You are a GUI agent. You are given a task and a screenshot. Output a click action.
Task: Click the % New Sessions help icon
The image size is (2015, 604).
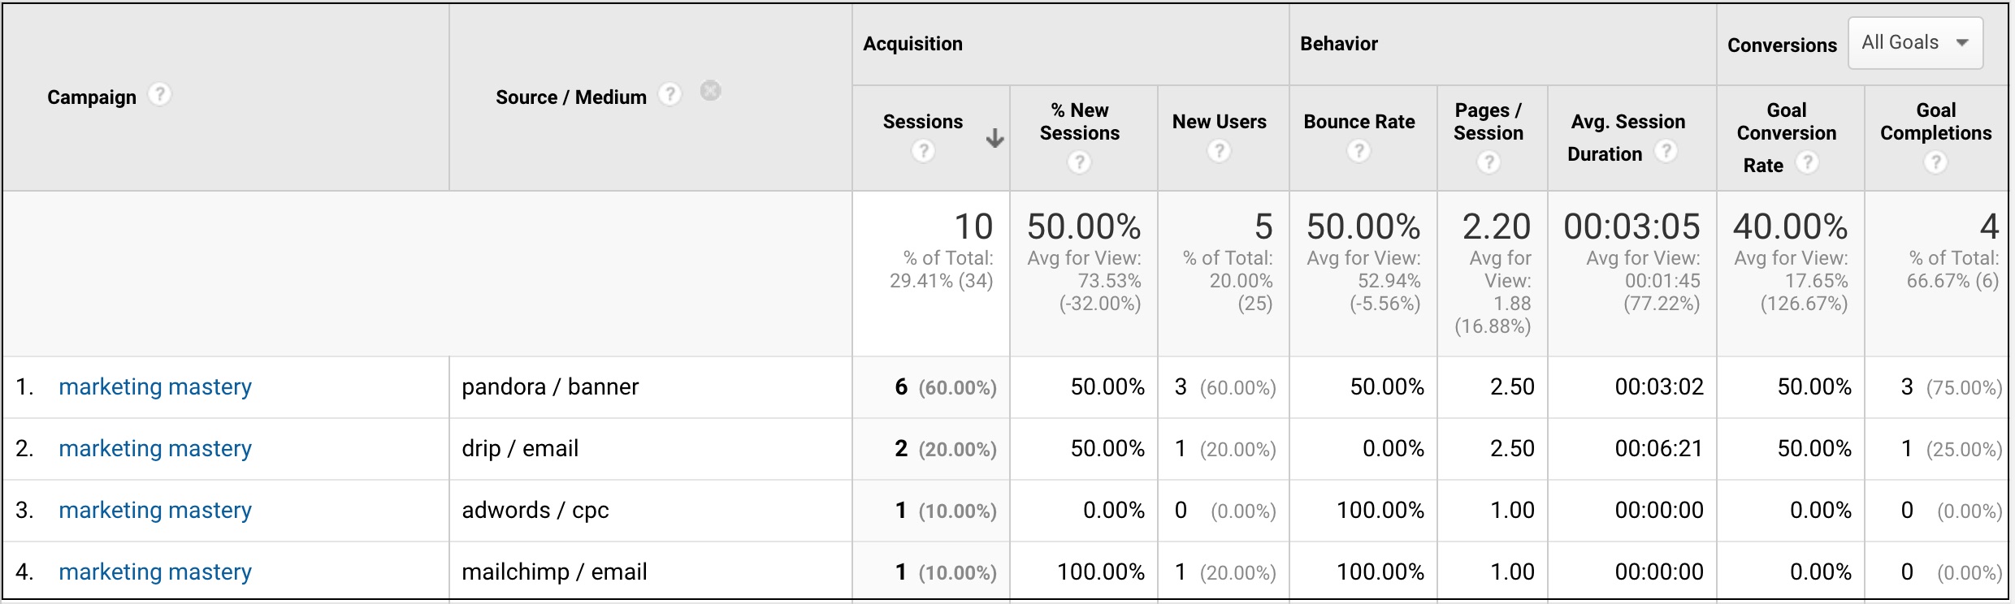(x=1079, y=162)
